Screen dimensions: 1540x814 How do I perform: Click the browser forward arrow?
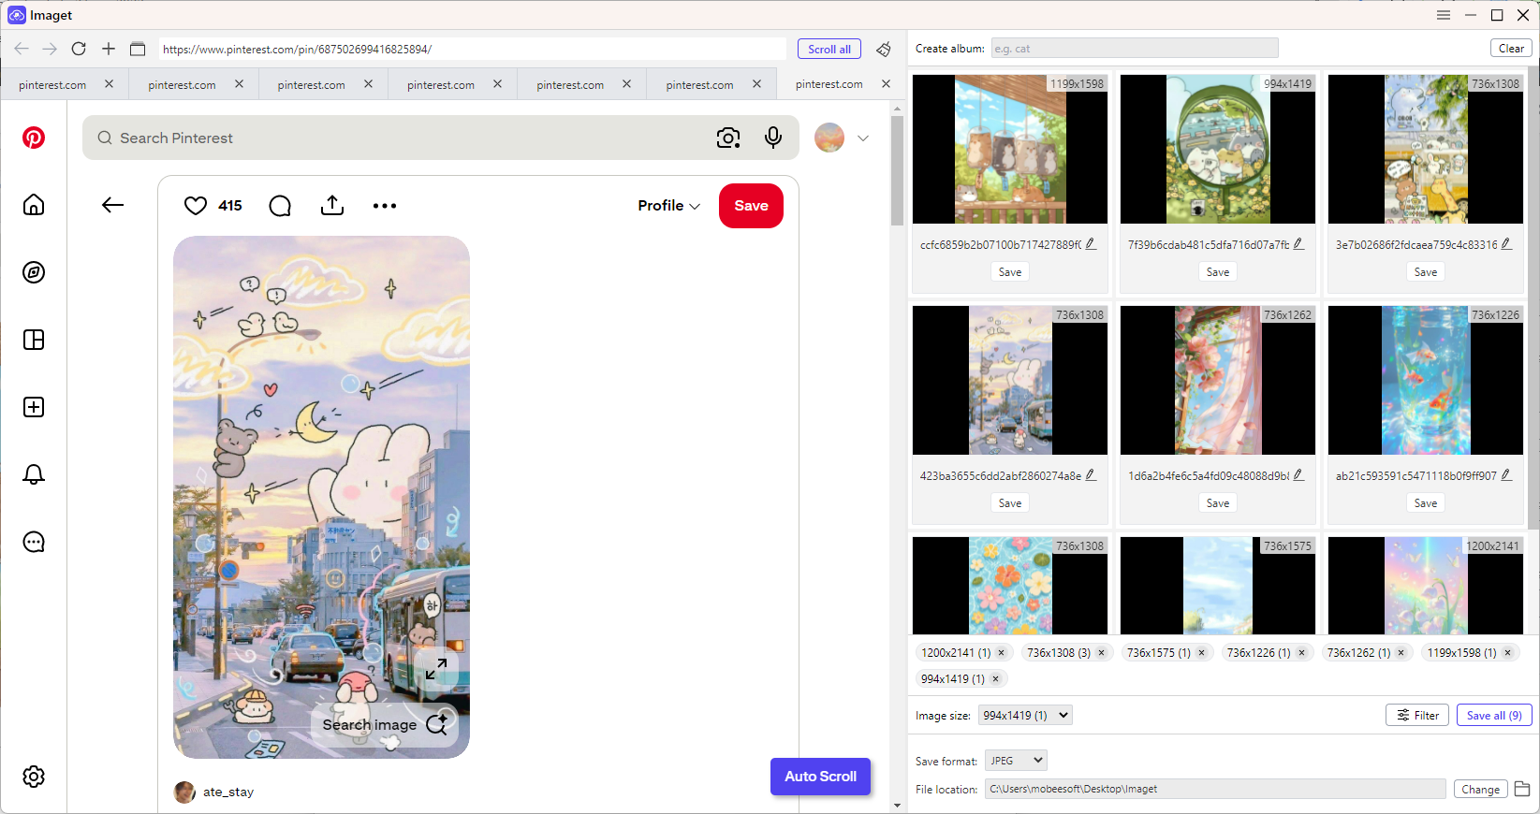pyautogui.click(x=50, y=49)
